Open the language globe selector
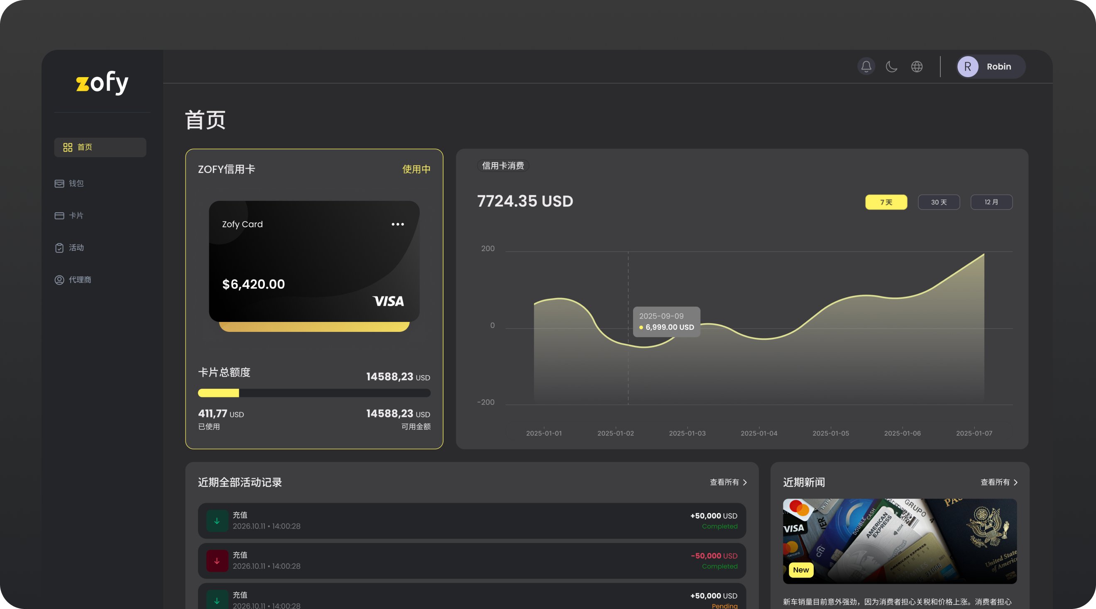The image size is (1096, 609). [x=917, y=66]
